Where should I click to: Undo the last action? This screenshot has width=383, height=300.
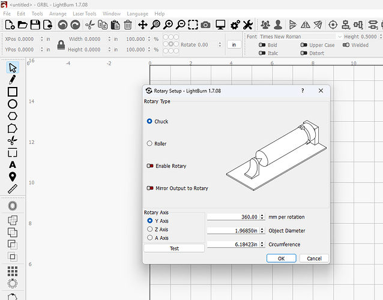(63, 25)
